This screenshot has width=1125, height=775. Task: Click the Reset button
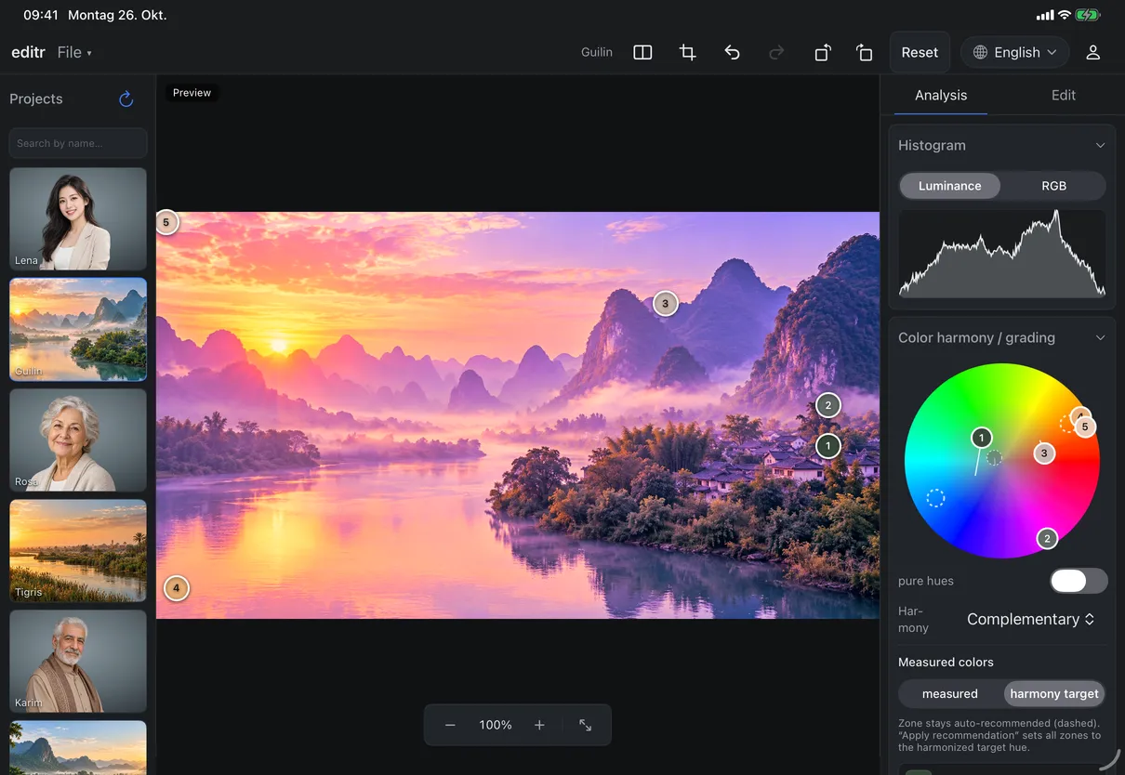(920, 53)
